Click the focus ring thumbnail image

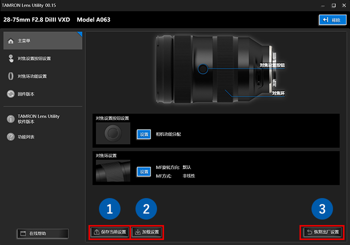tap(113, 171)
